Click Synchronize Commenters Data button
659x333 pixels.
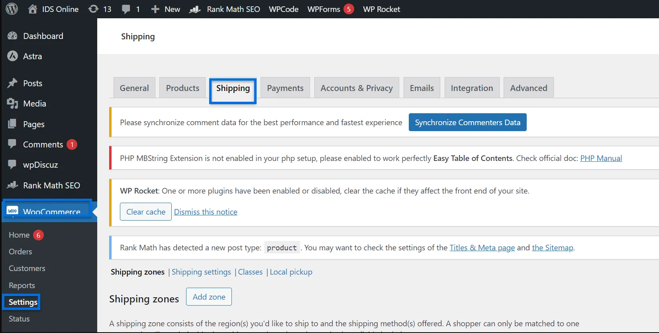point(468,122)
